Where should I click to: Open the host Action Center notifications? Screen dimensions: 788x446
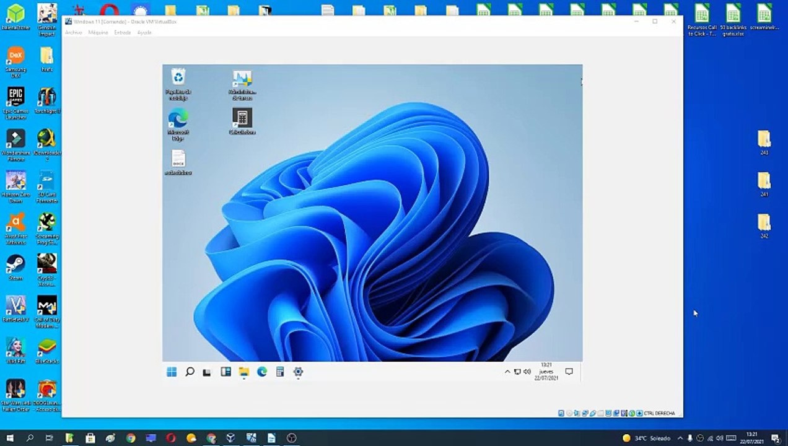pos(775,438)
